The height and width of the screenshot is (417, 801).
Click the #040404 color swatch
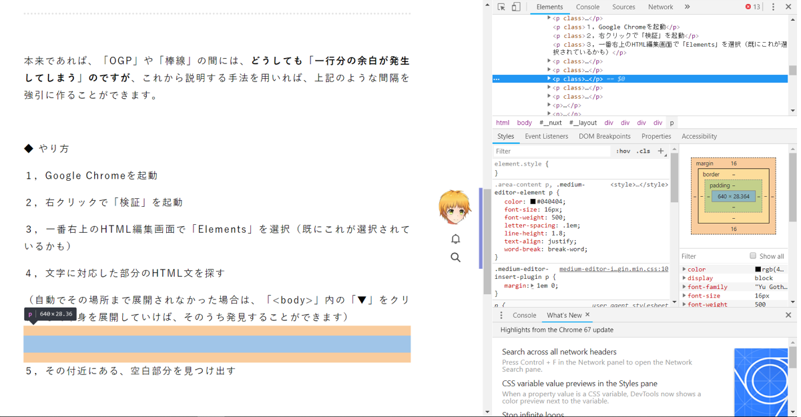tap(533, 201)
